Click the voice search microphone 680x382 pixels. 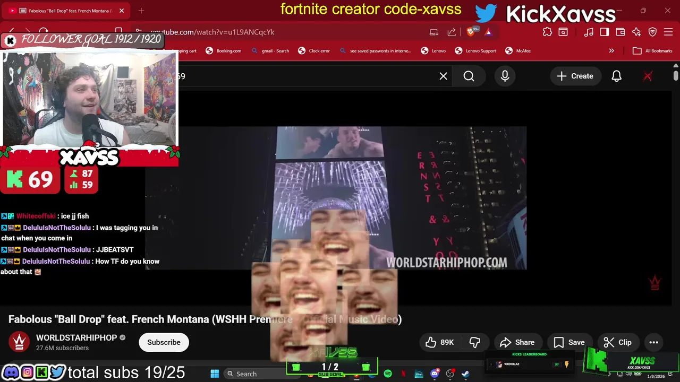pos(505,76)
